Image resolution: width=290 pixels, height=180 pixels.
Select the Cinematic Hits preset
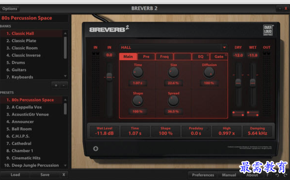pos(31,158)
